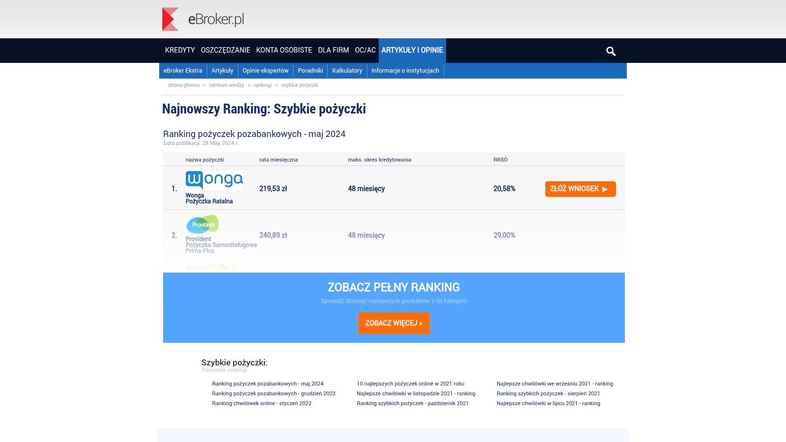Click the 'rata miesięczna' column header
This screenshot has width=786, height=442.
279,160
